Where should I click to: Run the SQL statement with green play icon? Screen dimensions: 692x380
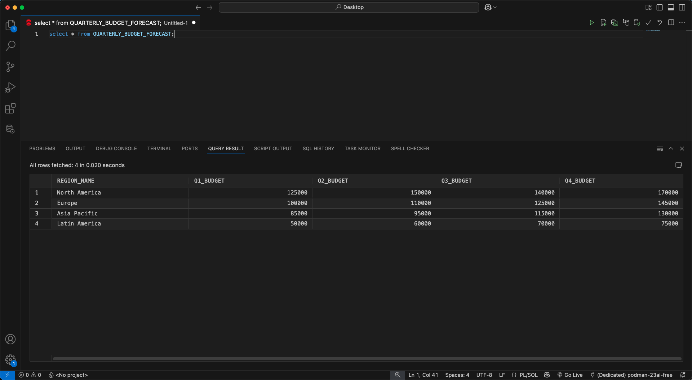[591, 23]
